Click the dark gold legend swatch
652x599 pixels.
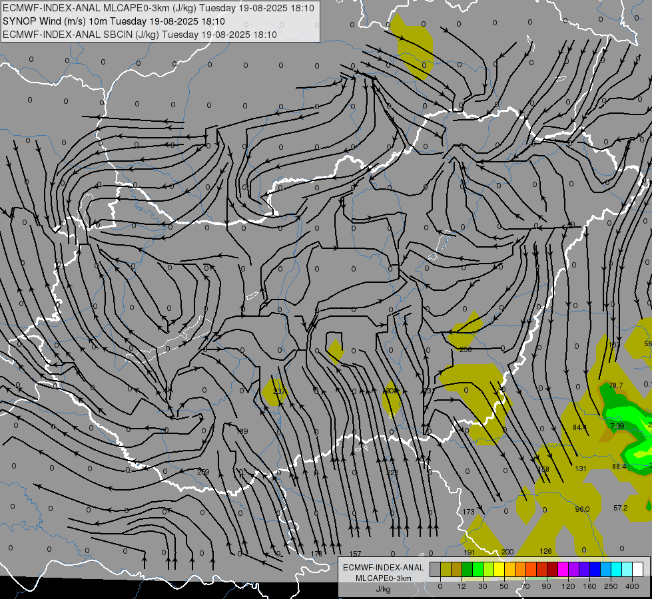[x=457, y=569]
